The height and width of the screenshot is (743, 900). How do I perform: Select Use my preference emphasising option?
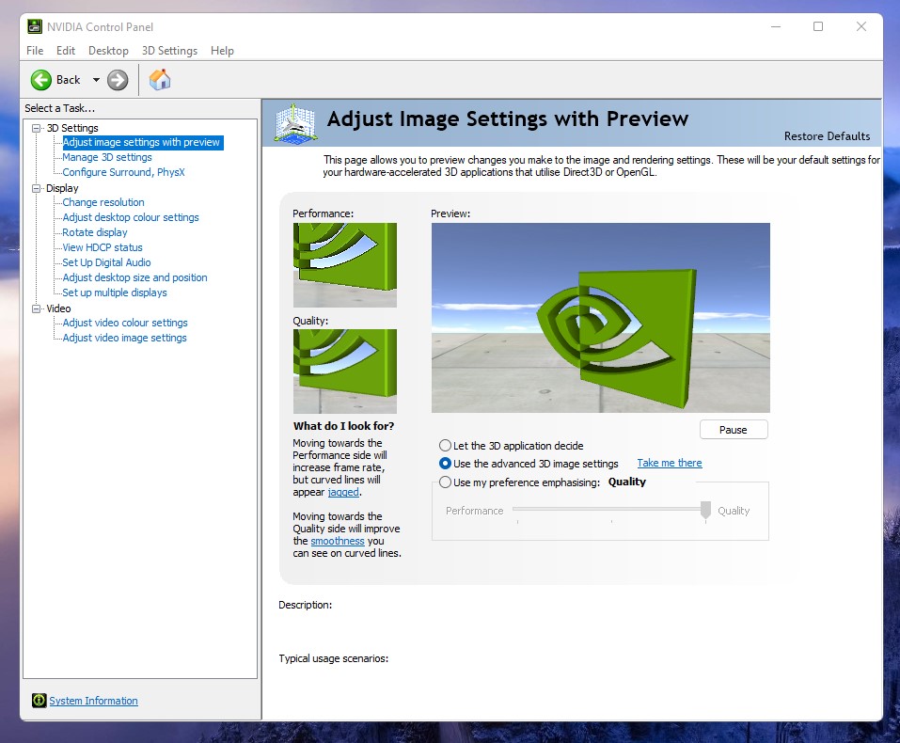tap(445, 482)
